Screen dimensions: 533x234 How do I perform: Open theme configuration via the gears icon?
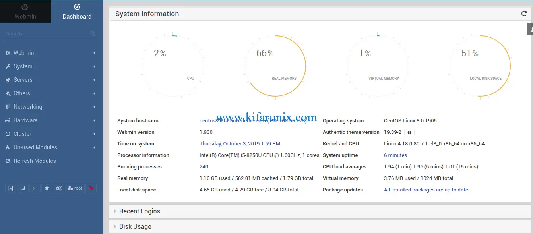click(x=58, y=188)
